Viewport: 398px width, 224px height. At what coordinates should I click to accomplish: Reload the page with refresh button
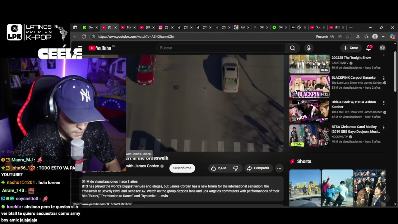84,36
